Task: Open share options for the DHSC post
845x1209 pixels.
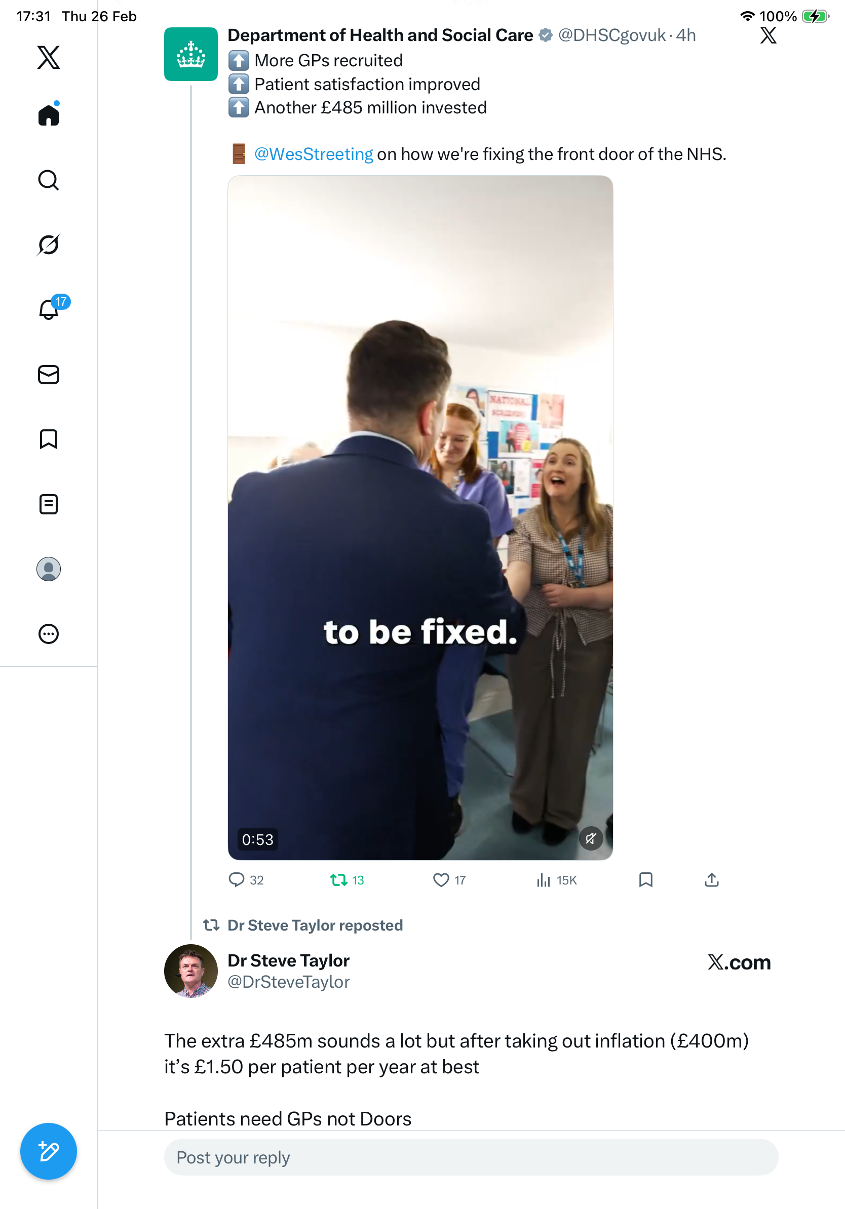Action: click(712, 880)
